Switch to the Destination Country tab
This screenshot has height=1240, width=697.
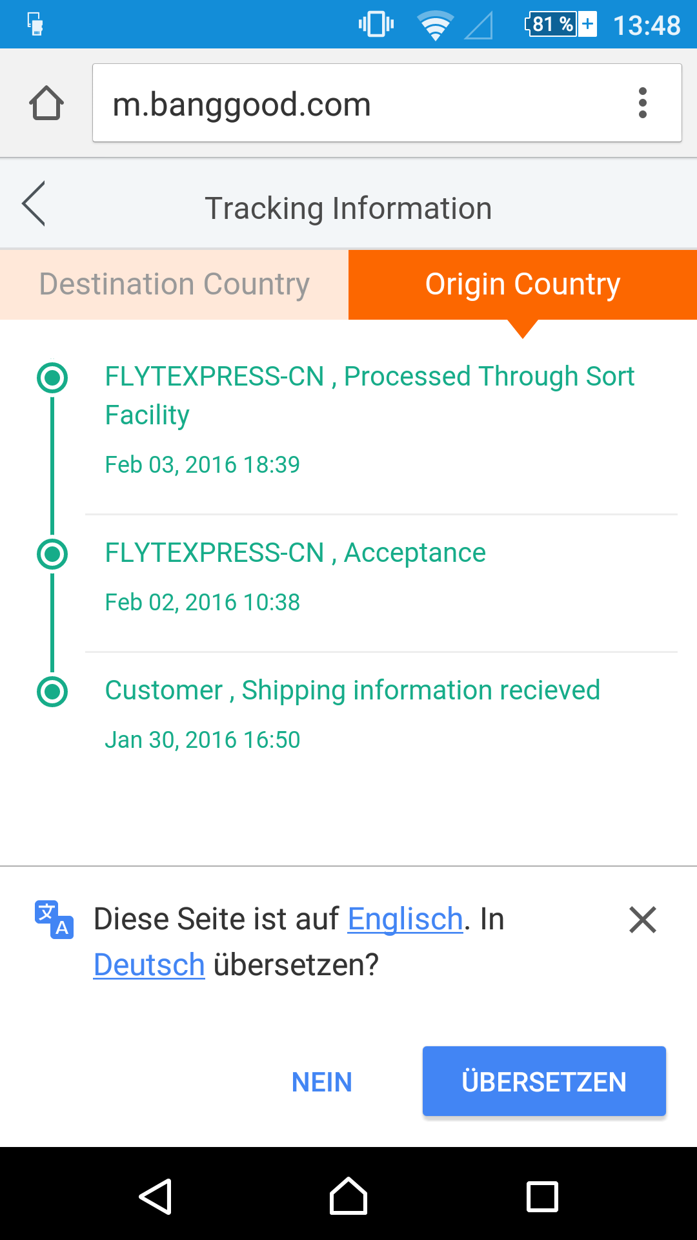pos(174,285)
